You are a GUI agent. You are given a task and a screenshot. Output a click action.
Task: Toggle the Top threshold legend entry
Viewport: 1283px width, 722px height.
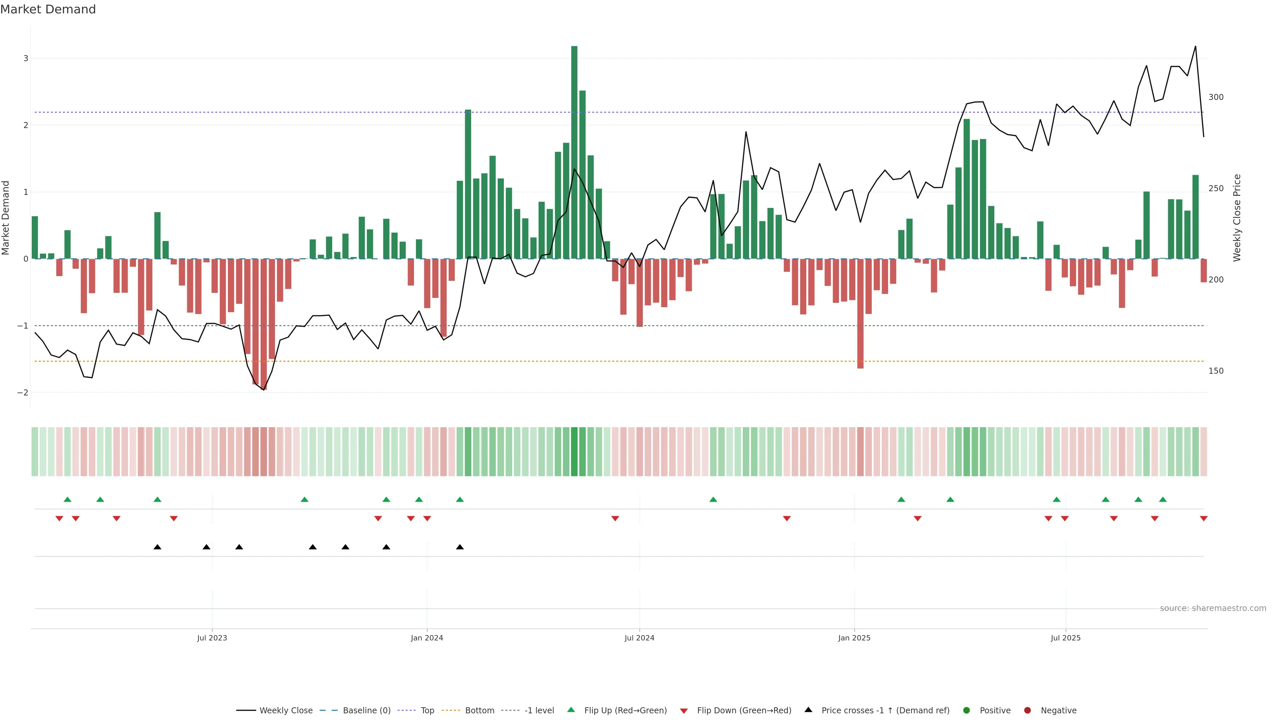[x=427, y=710]
